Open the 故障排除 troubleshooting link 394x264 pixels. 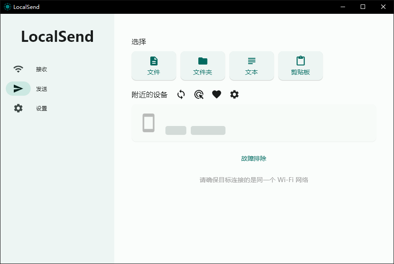(253, 158)
